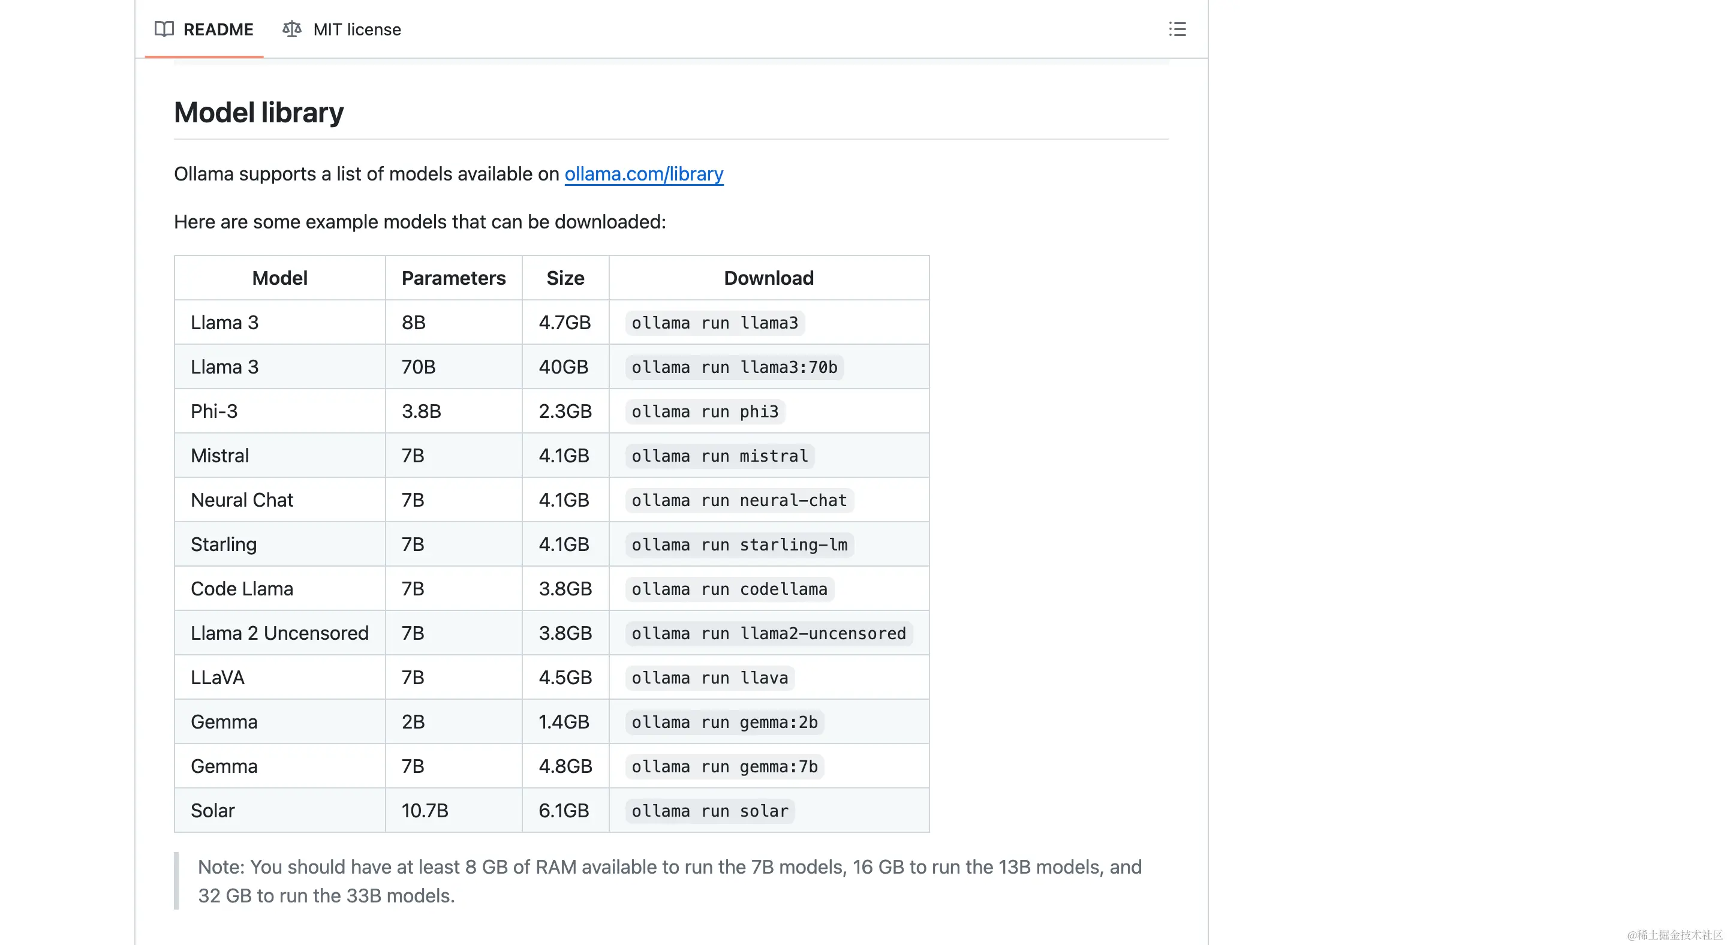Click the 'ollama run gemma:2b' command
Screen dimensions: 1727x945
724,723
